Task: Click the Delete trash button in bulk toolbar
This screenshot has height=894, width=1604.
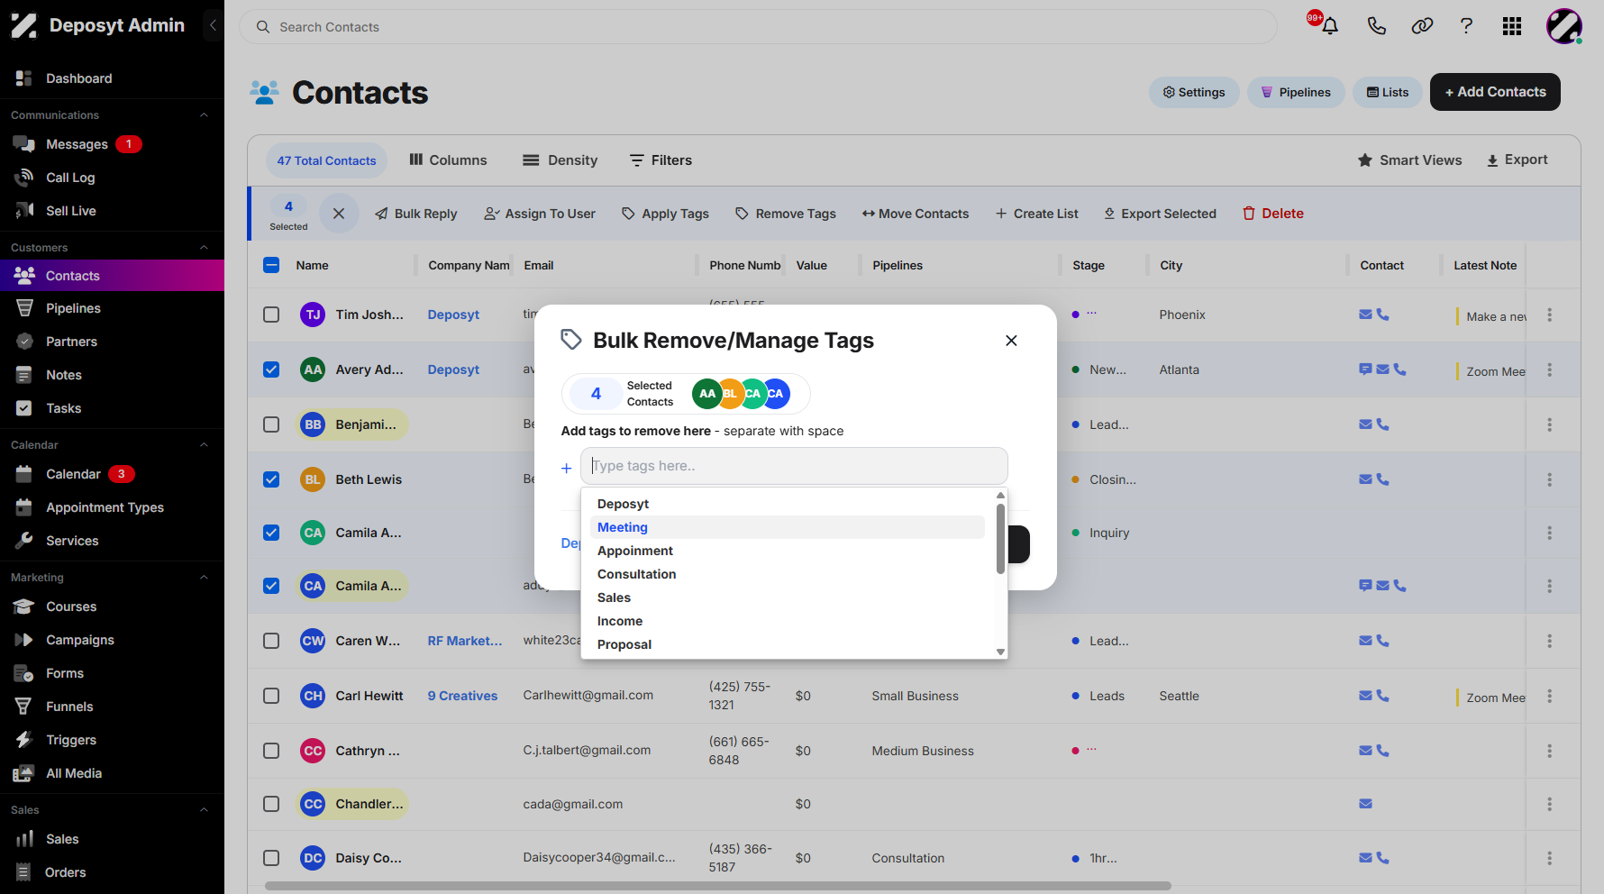Action: [1273, 214]
